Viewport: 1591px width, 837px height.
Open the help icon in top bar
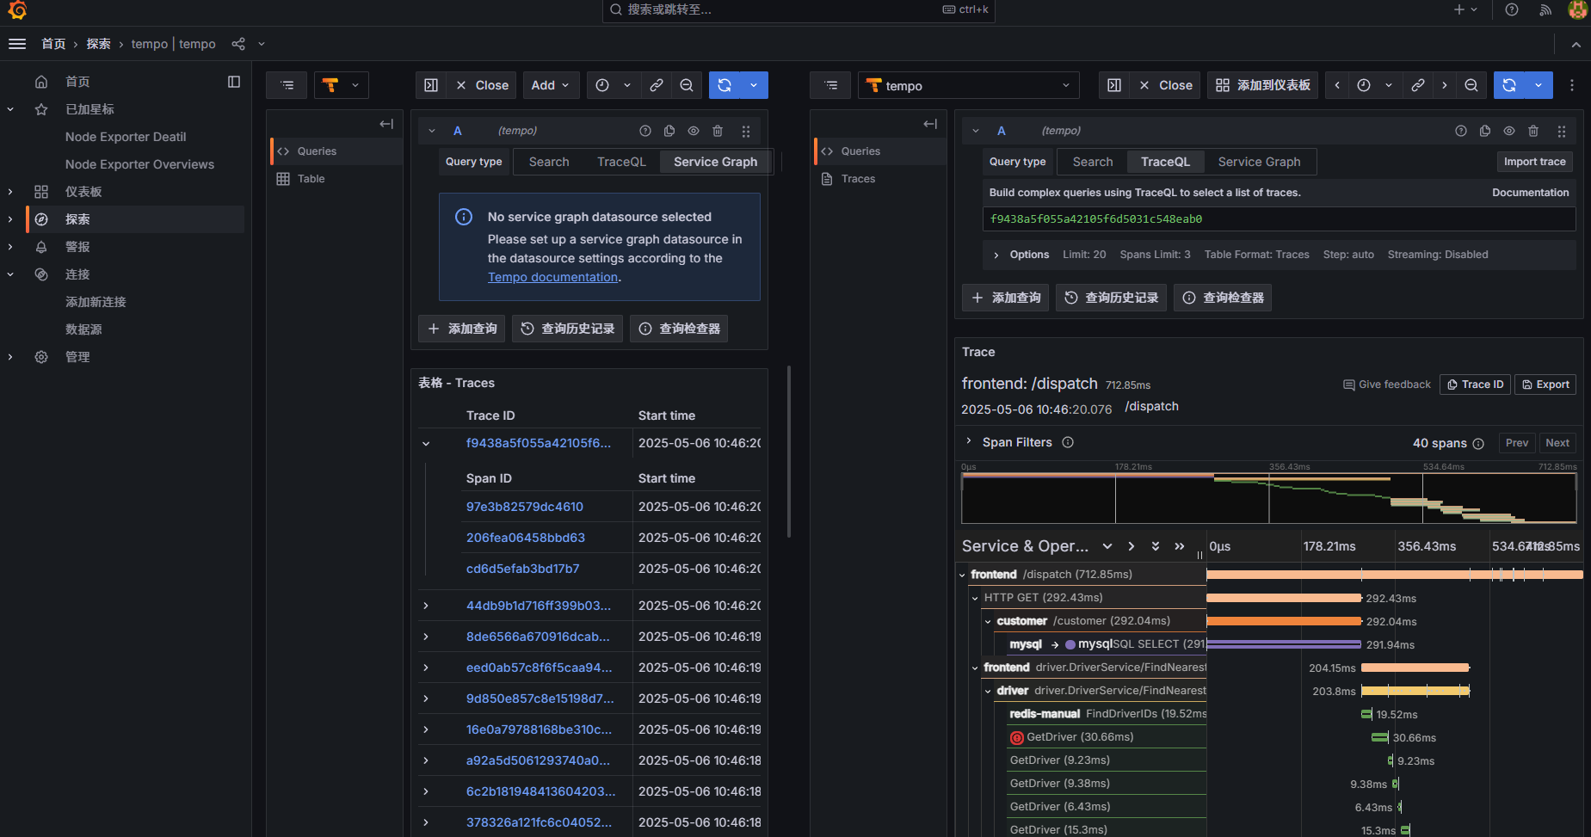coord(1512,9)
